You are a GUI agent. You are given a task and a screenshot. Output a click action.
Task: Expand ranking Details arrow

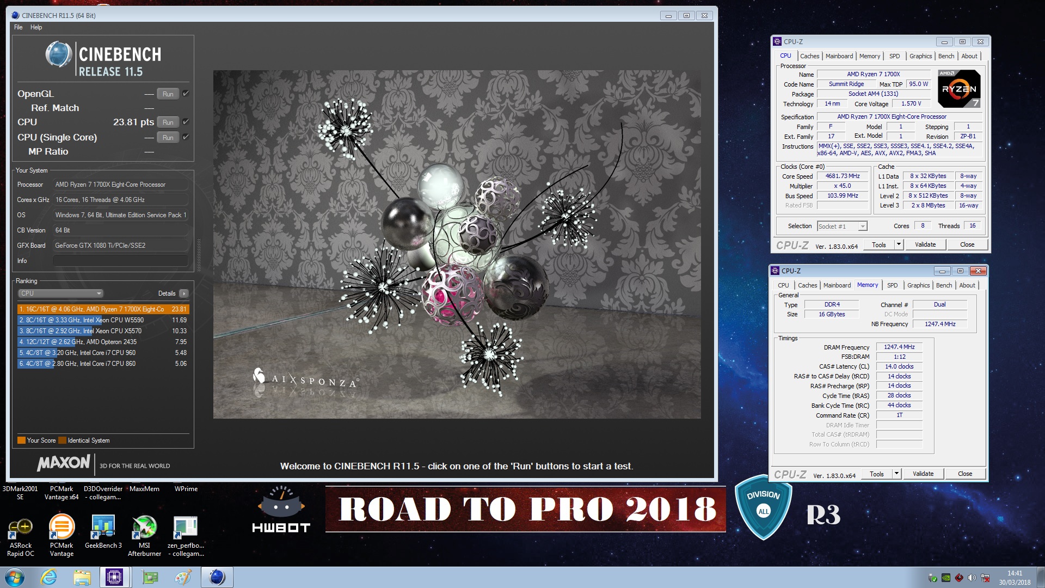click(184, 293)
